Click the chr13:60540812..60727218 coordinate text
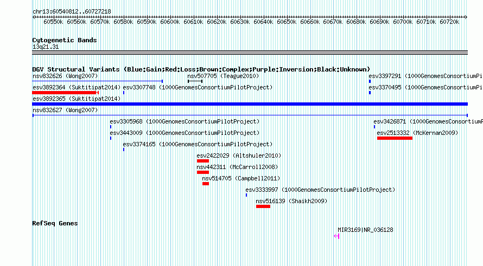The height and width of the screenshot is (266, 483). coord(72,11)
